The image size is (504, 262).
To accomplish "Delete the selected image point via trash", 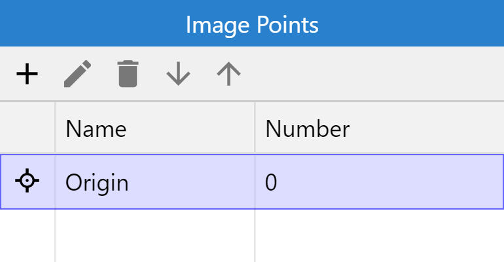I will [128, 73].
